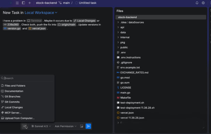
Task: Choose Local Changes in the context menu
Action: pos(27,107)
